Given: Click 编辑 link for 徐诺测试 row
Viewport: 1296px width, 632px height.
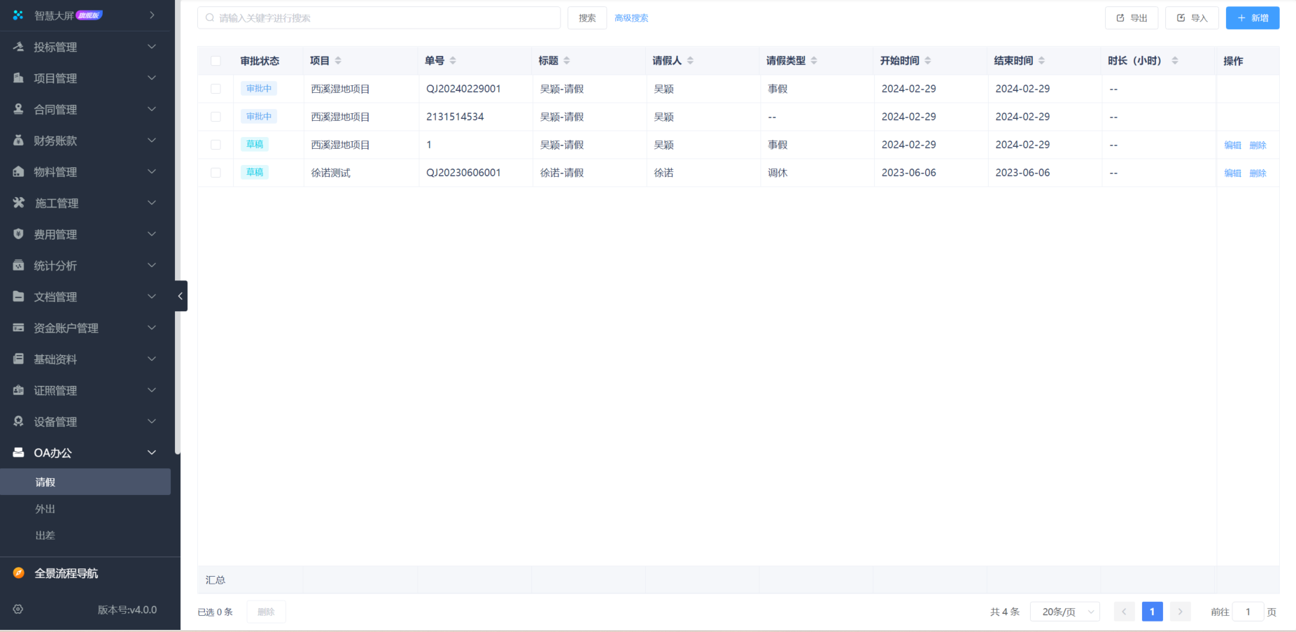Looking at the screenshot, I should point(1232,173).
